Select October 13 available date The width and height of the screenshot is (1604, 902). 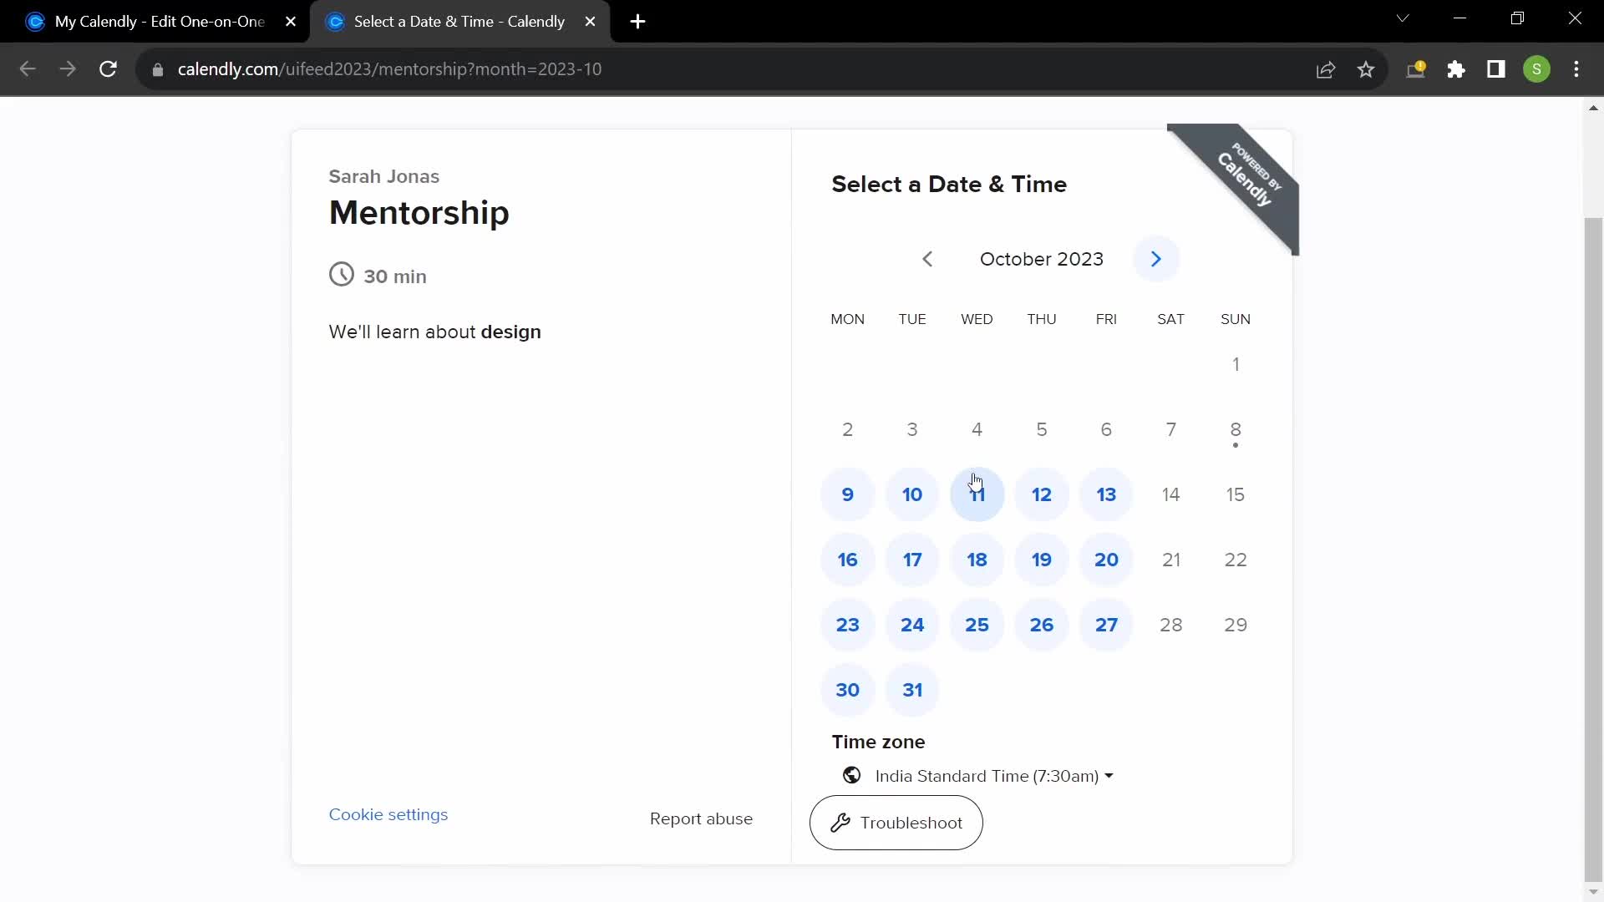point(1106,494)
